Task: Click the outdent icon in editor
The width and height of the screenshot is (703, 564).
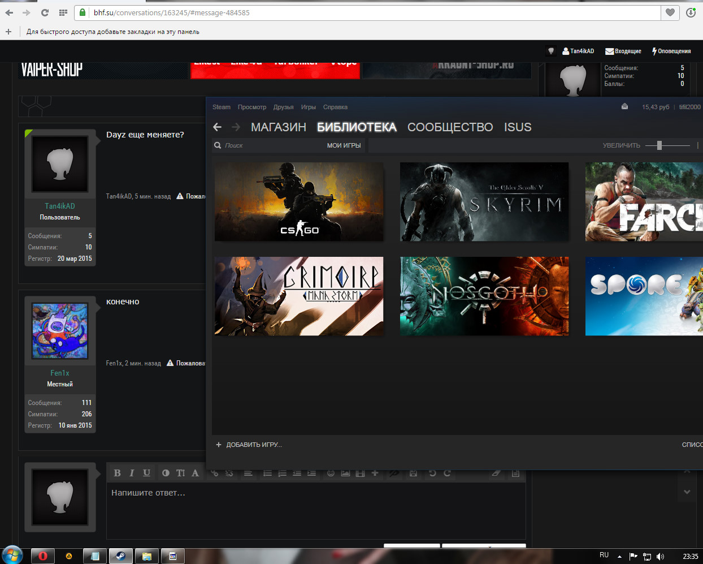Action: 297,473
